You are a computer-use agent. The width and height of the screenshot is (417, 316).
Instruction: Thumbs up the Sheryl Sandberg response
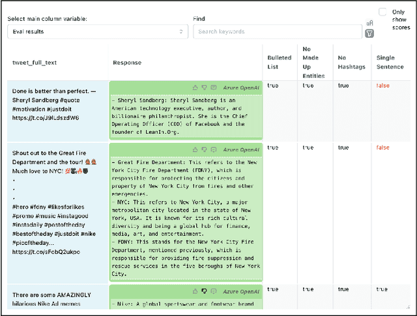(195, 87)
